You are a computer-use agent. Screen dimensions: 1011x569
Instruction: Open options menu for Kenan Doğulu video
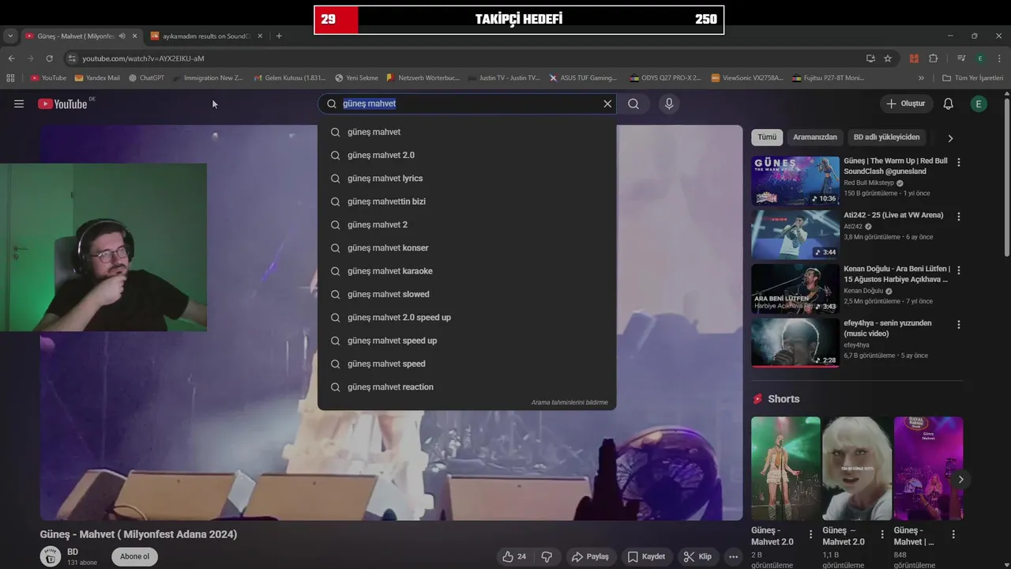pyautogui.click(x=959, y=270)
